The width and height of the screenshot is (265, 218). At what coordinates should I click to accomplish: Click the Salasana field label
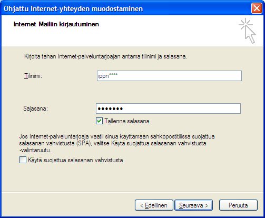coord(36,108)
